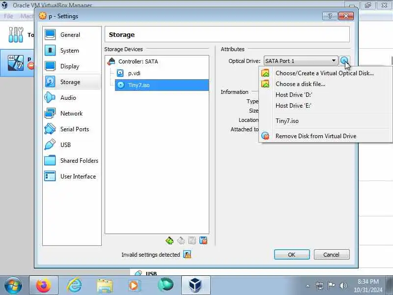Click the add controller icon below storage list
Screen dimensions: 393x295
point(169,240)
